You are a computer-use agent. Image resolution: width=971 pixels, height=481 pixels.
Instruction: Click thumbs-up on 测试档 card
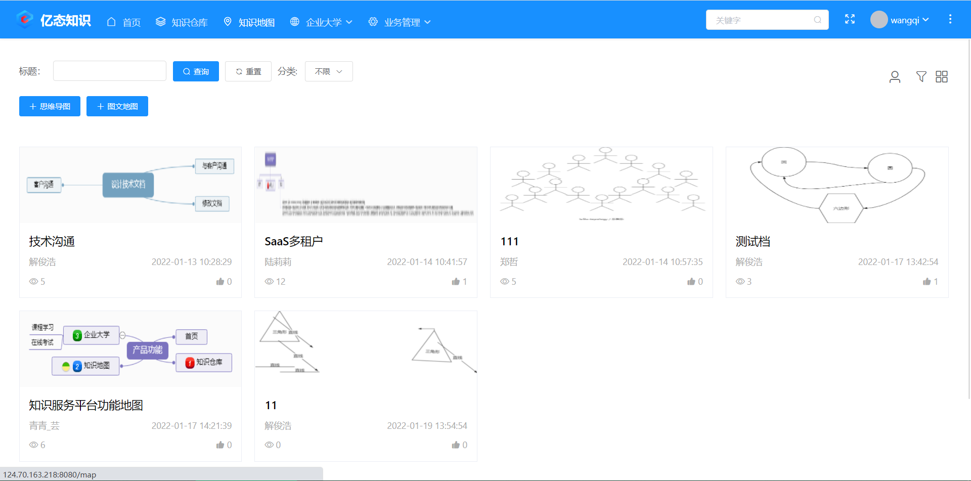click(x=926, y=282)
